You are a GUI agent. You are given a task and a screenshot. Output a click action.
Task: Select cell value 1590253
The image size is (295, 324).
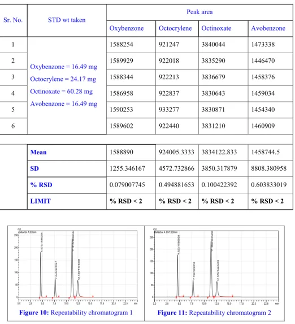coord(122,110)
